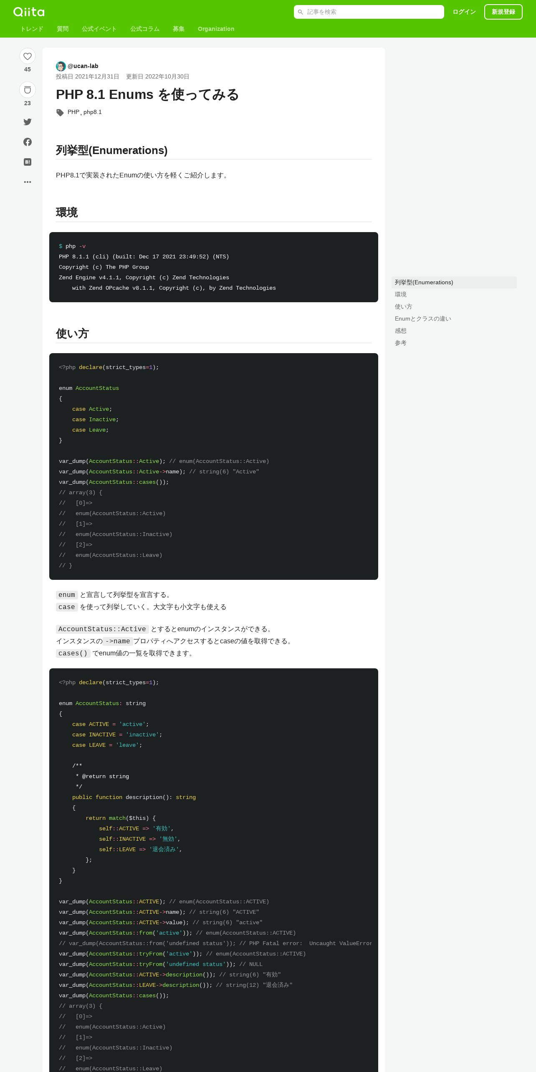Viewport: 536px width, 1072px height.
Task: Click the "case Inactive;" code line
Action: point(96,420)
